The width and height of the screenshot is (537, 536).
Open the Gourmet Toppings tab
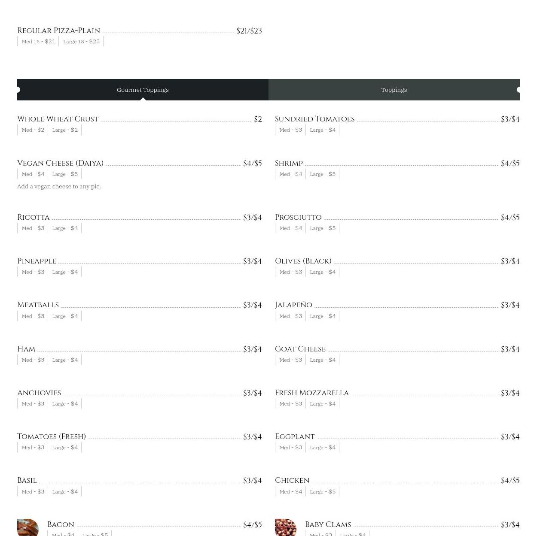(143, 90)
